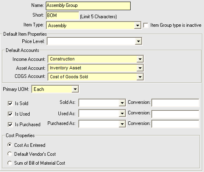204x172 pixels.
Task: Open the Income Account dropdown arrow
Action: 140,59
